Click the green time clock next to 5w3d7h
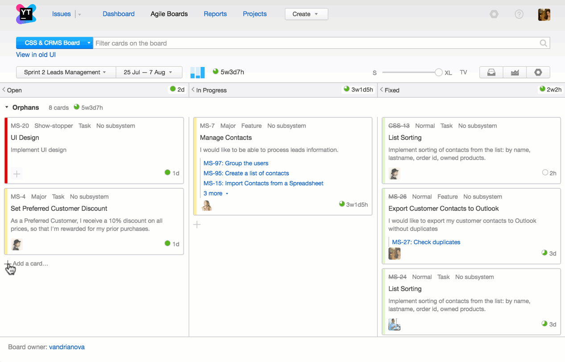Image resolution: width=565 pixels, height=362 pixels. [x=215, y=71]
